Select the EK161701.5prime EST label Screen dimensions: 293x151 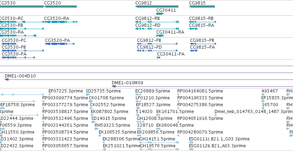click(175, 112)
